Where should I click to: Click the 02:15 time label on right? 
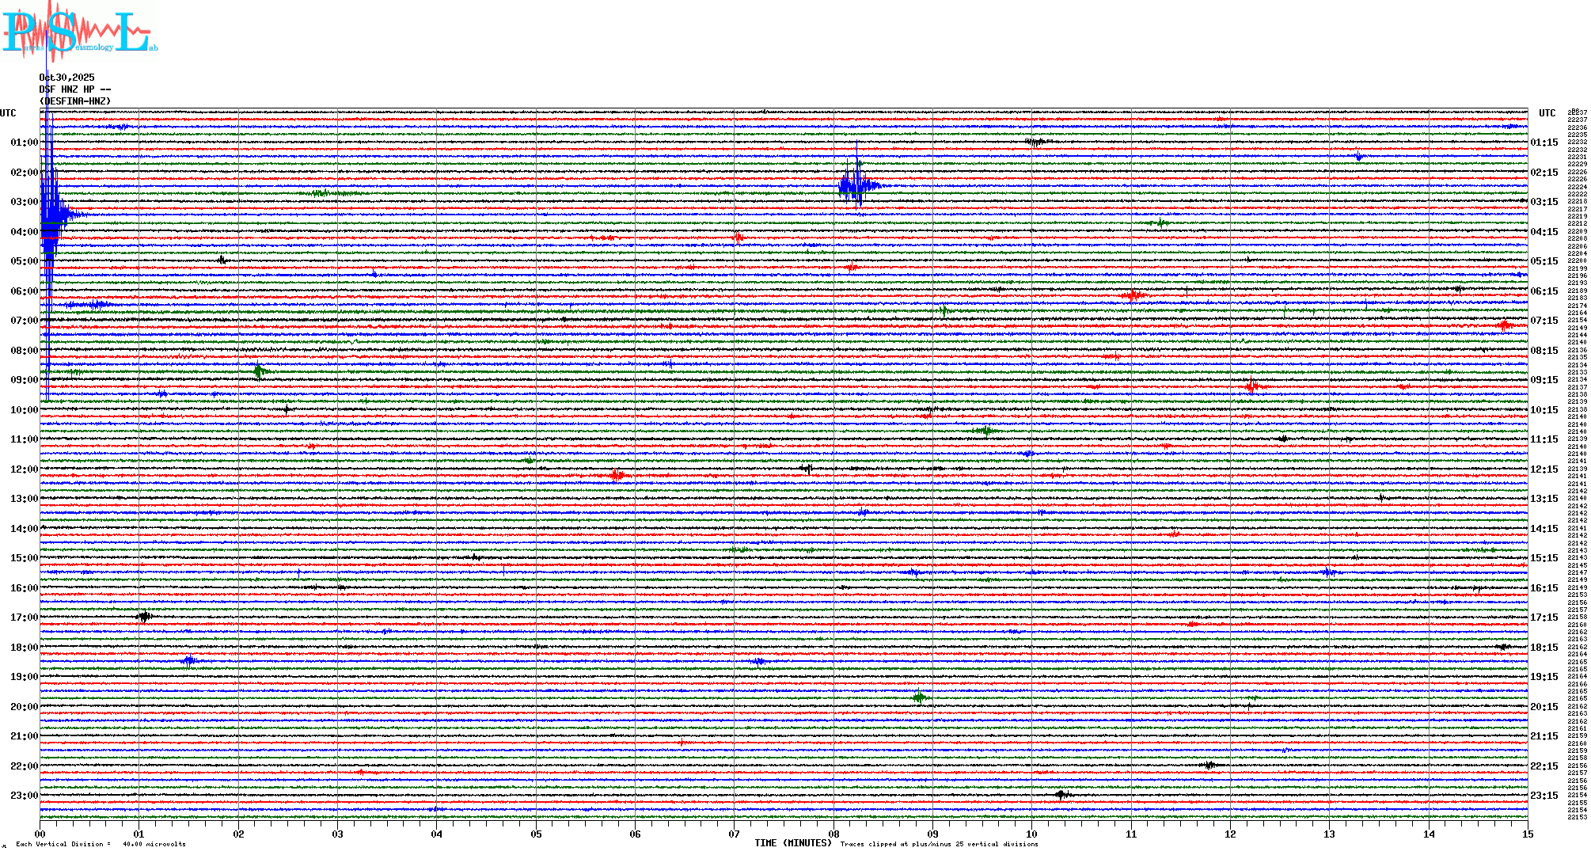point(1544,173)
